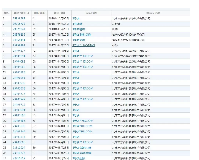Click trademark name 1号店优选 in row 5
Image resolution: width=199 pixels, height=160 pixels.
(79, 40)
